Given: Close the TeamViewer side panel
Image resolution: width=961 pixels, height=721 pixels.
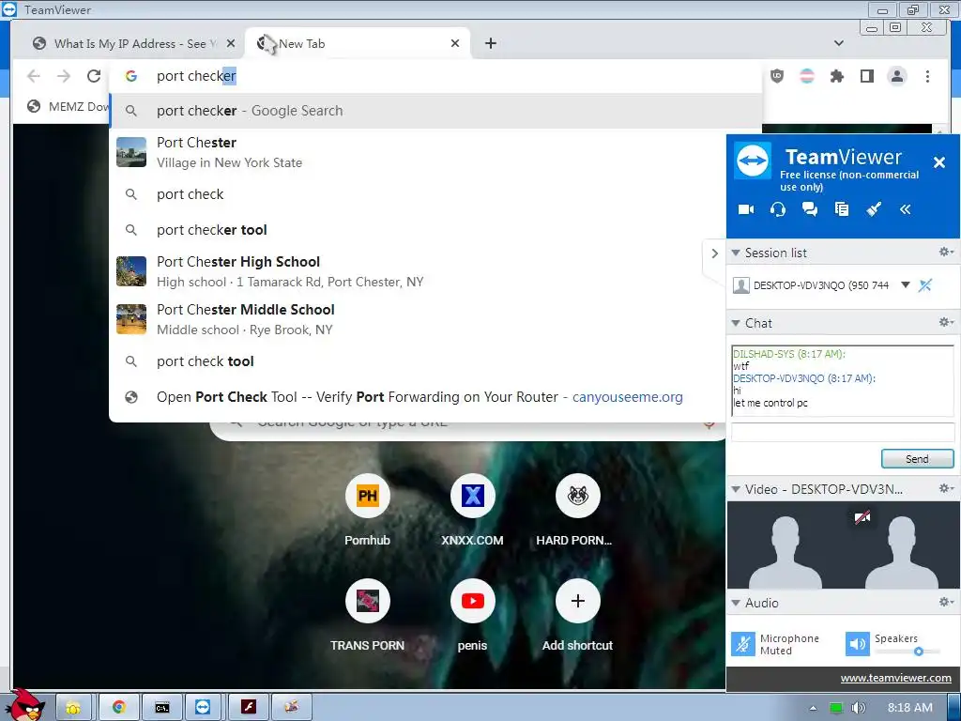Looking at the screenshot, I should click(x=938, y=162).
